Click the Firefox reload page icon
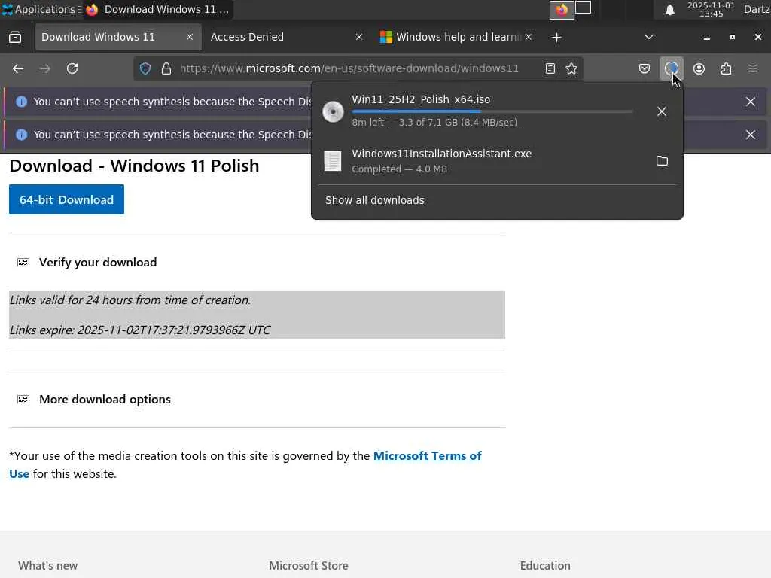 click(72, 68)
